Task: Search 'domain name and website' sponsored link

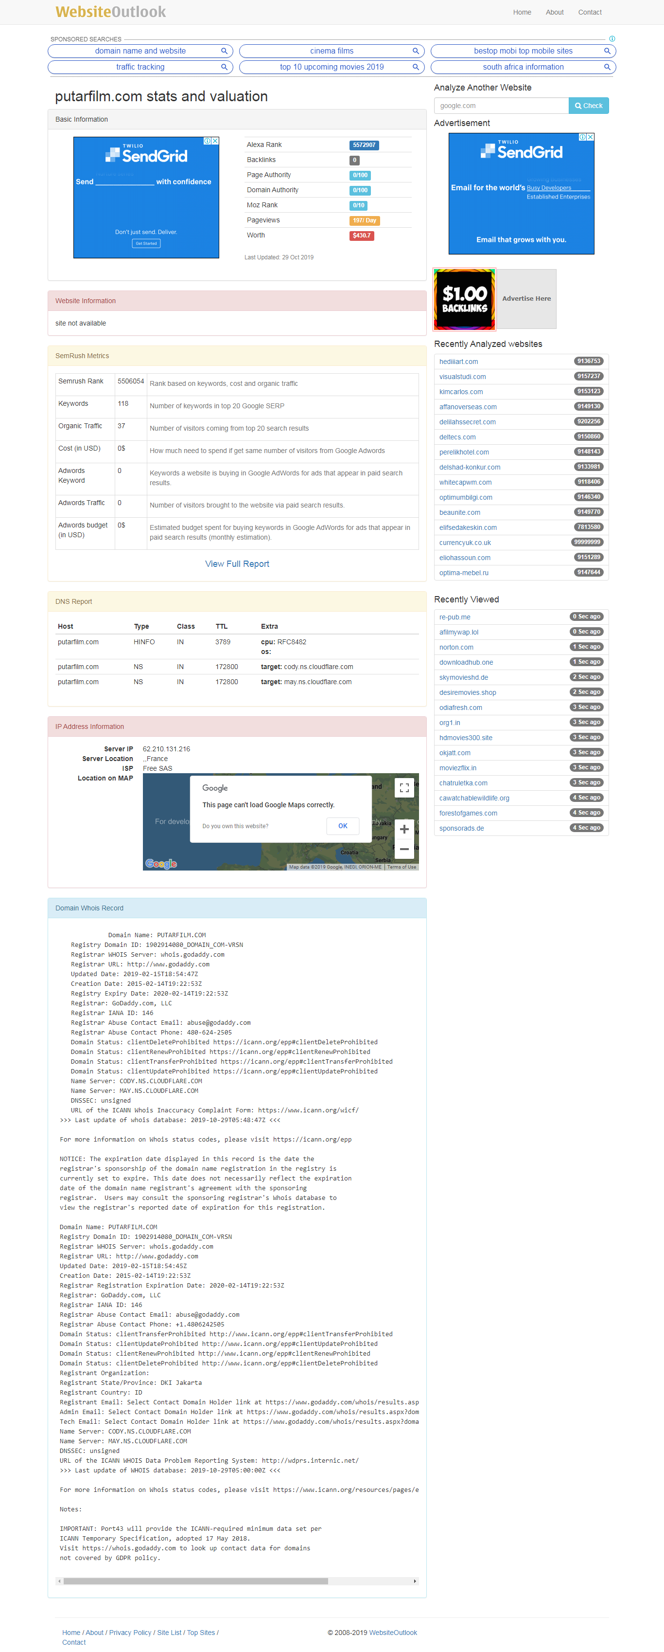Action: click(140, 51)
